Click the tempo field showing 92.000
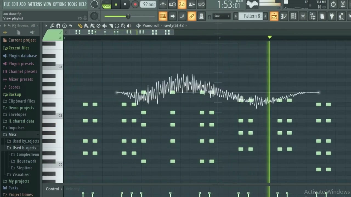Screen dimensions: 351x197 pyautogui.click(x=148, y=5)
